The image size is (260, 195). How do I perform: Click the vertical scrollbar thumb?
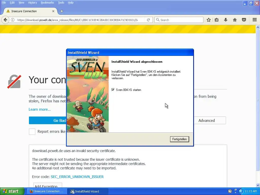pos(258,100)
